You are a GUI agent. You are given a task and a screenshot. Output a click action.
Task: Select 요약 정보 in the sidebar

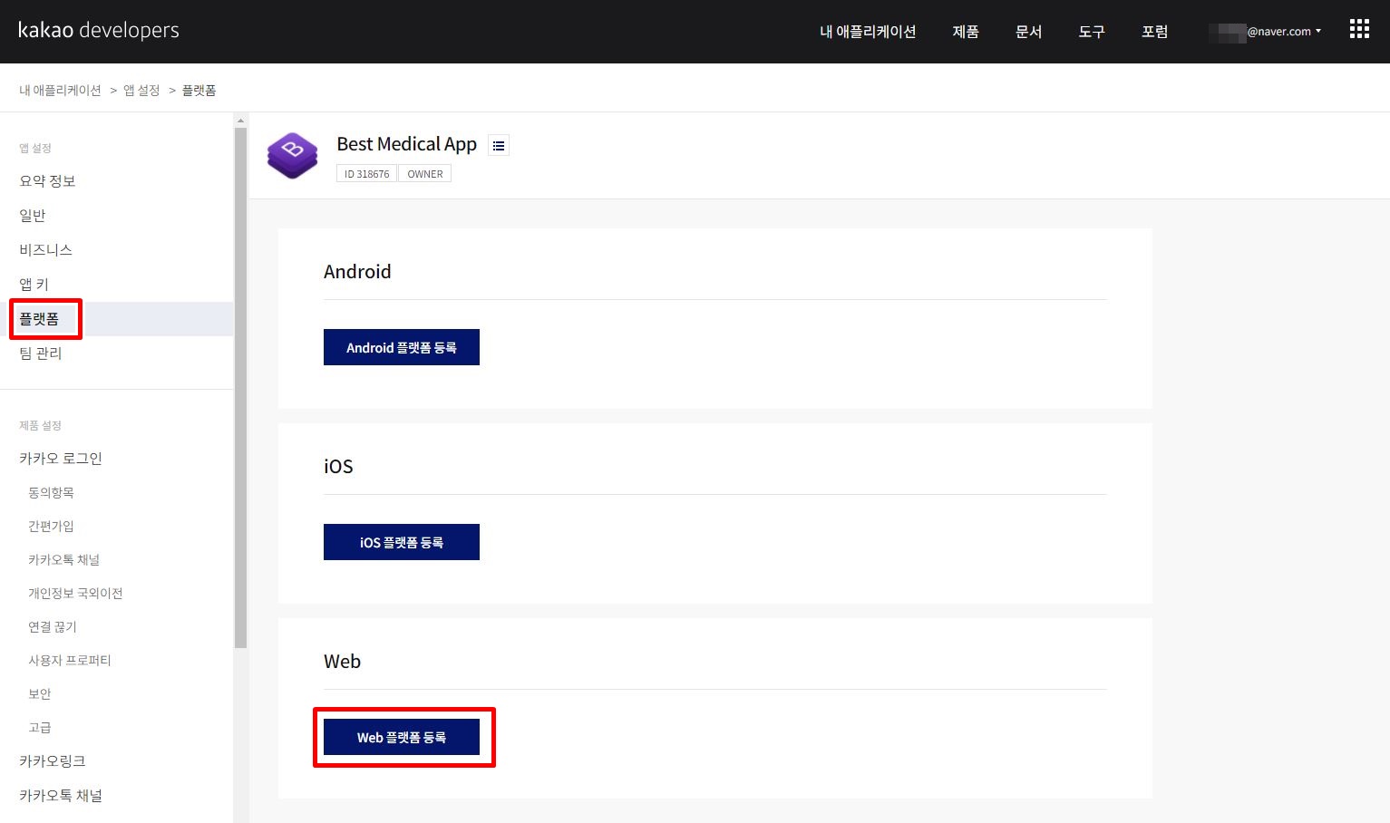click(x=47, y=181)
